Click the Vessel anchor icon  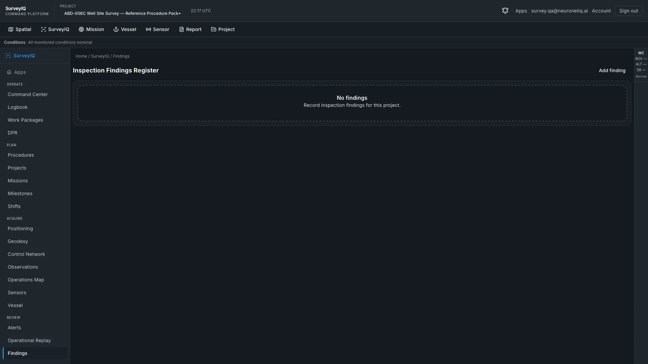coord(116,29)
